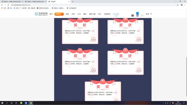This screenshot has height=105, width=187.
Task: Click the 2020年11月 award certificate card
Action: point(80,31)
